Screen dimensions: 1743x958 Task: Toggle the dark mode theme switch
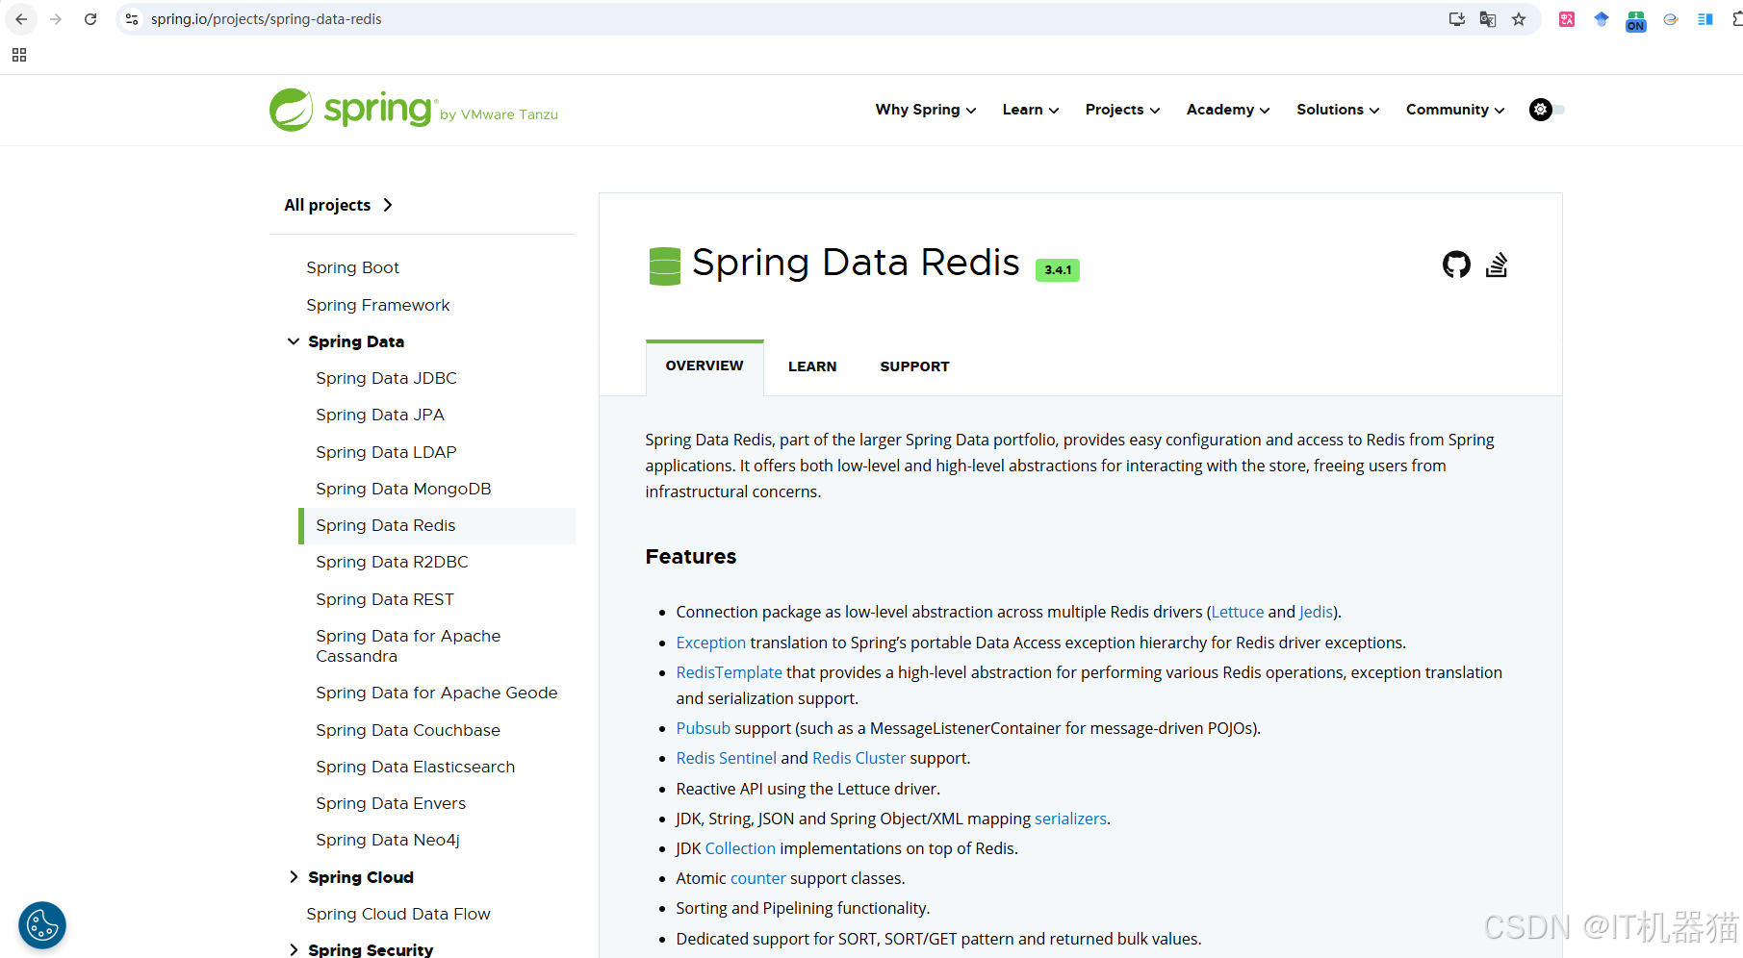(x=1548, y=110)
